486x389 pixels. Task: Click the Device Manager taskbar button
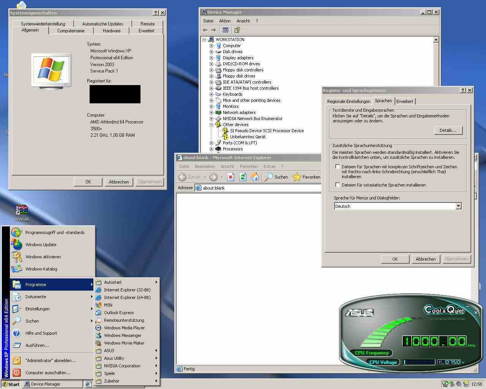pos(52,384)
